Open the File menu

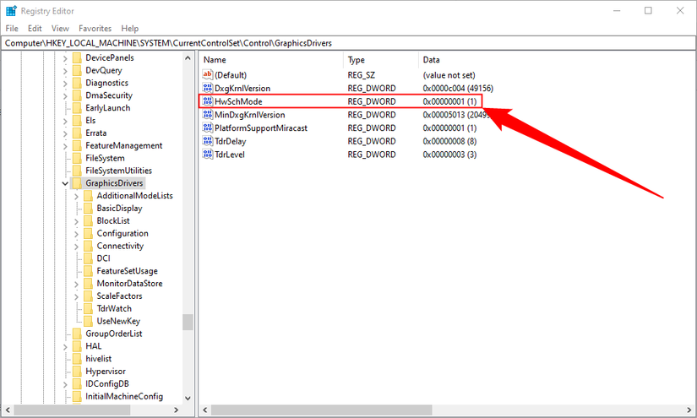12,29
